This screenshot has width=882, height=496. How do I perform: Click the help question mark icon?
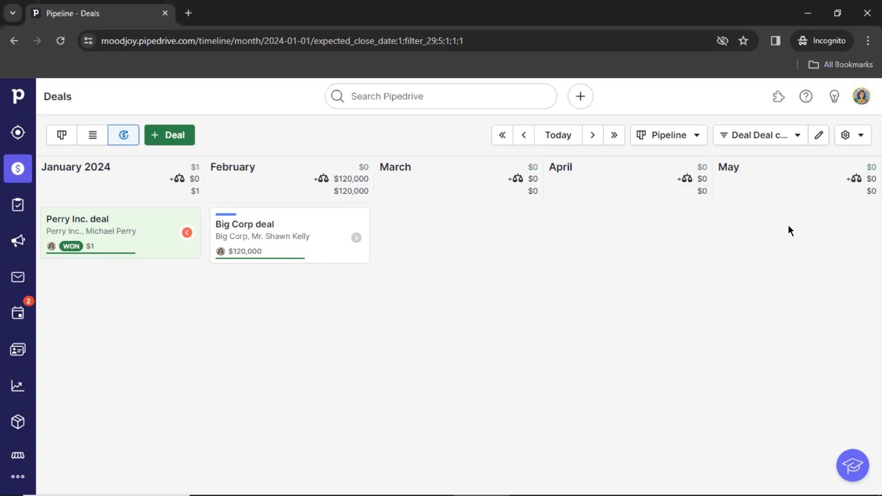coord(806,96)
